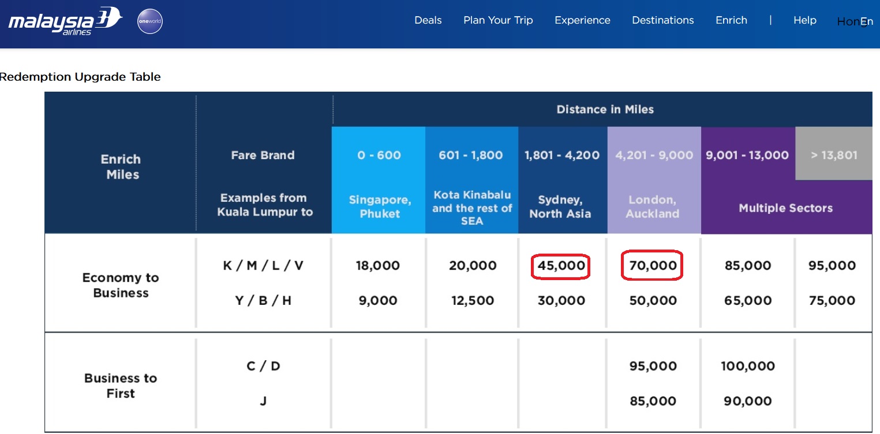Click the Redemption Upgrade Table heading
The image size is (880, 434).
(x=80, y=77)
